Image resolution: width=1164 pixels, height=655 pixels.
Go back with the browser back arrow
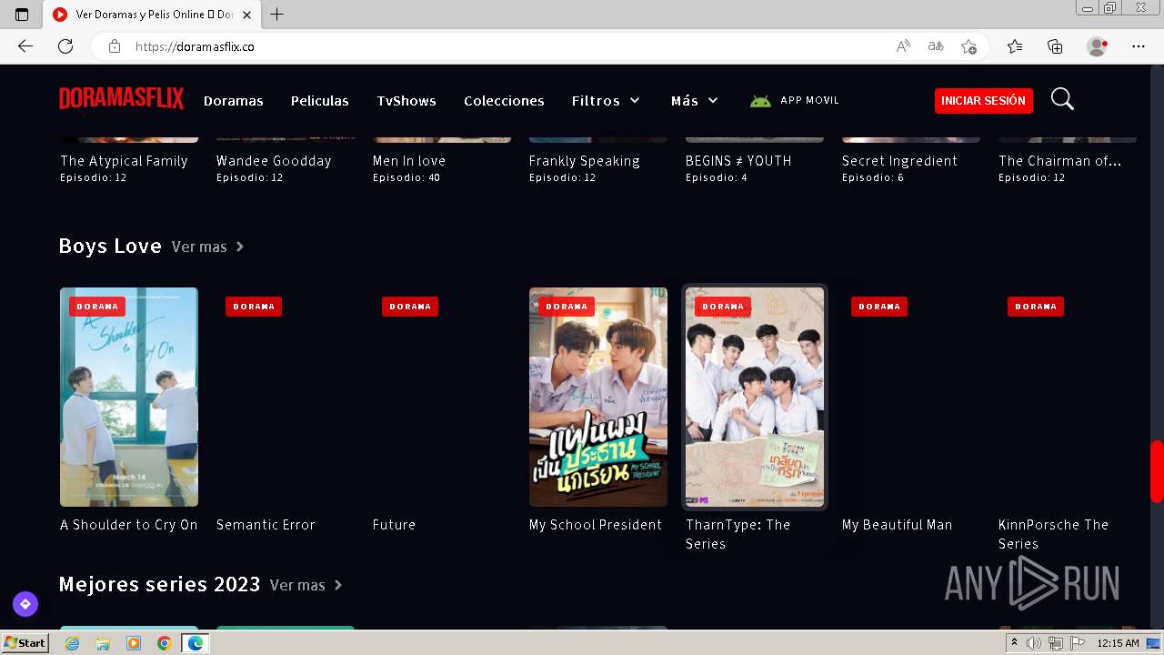(25, 46)
